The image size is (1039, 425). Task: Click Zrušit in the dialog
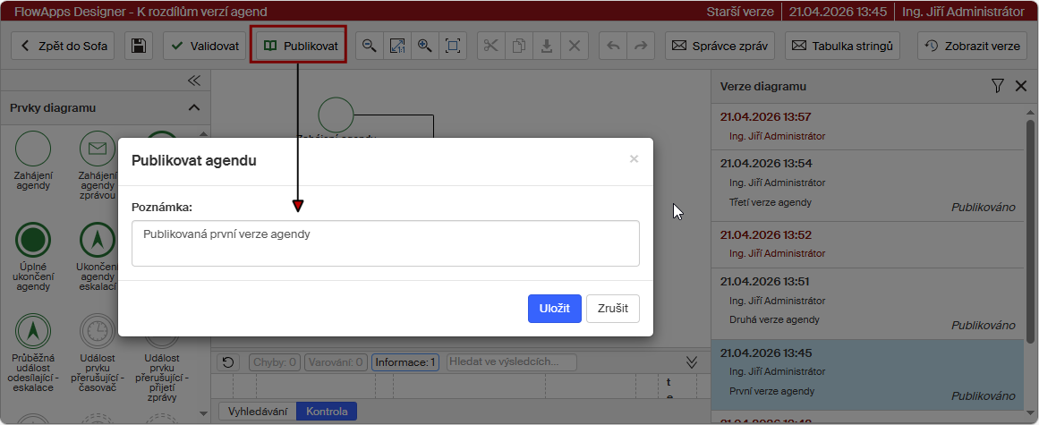coord(613,309)
